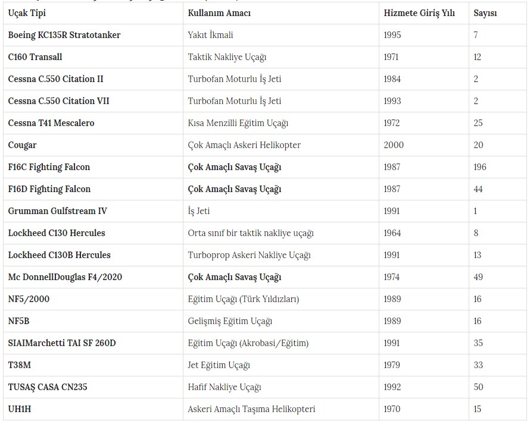This screenshot has width=530, height=424.
Task: Click the Sayısı column header
Action: click(x=485, y=13)
